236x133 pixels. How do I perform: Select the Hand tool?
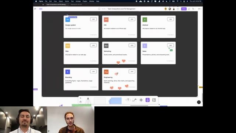(x=80, y=102)
